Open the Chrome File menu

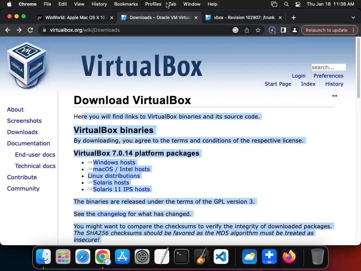[48, 4]
